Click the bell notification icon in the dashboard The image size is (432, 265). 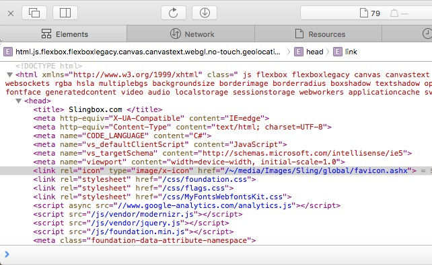click(x=394, y=13)
